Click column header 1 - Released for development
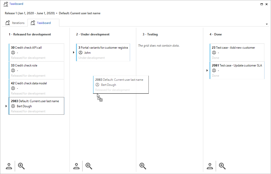The height and width of the screenshot is (174, 271). (30, 34)
